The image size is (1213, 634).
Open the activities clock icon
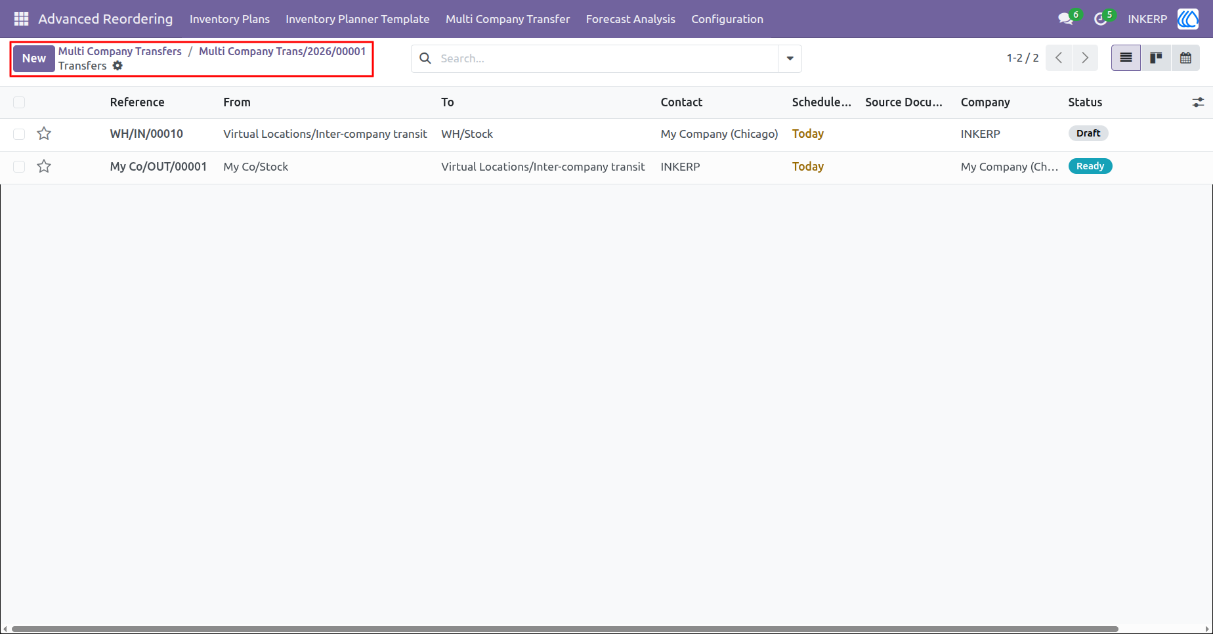tap(1101, 19)
